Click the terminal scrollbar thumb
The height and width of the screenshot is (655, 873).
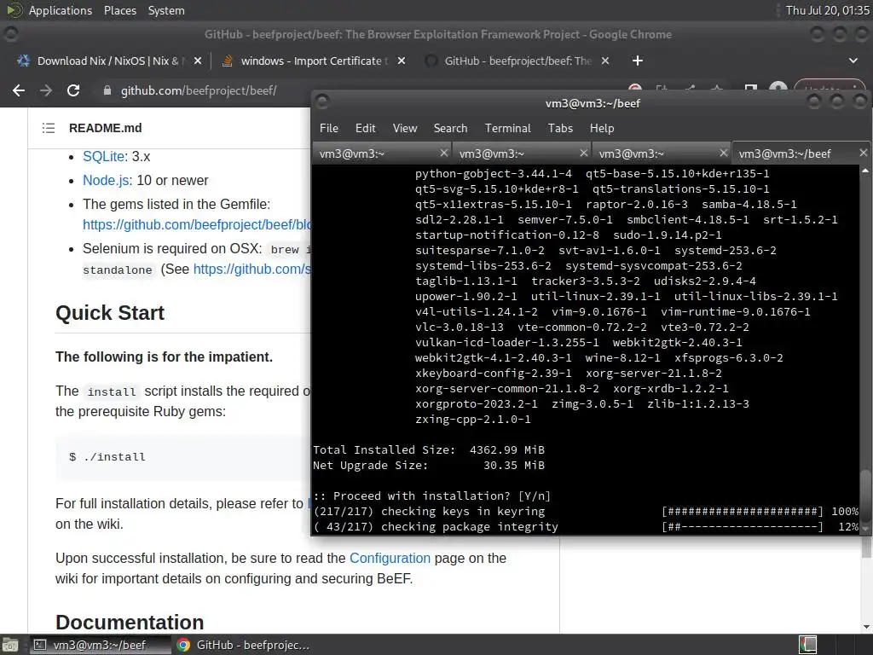864,494
